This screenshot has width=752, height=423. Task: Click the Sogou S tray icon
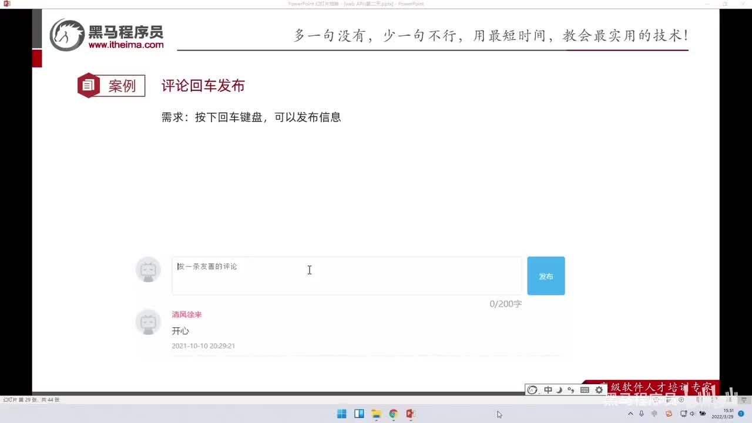669,414
